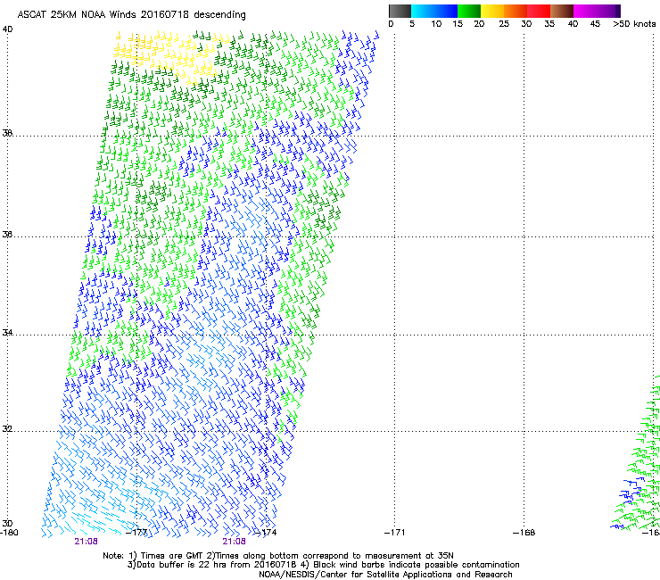Viewport: 660px width, 580px height.
Task: Click the longitude '-177' axis label
Action: [136, 533]
